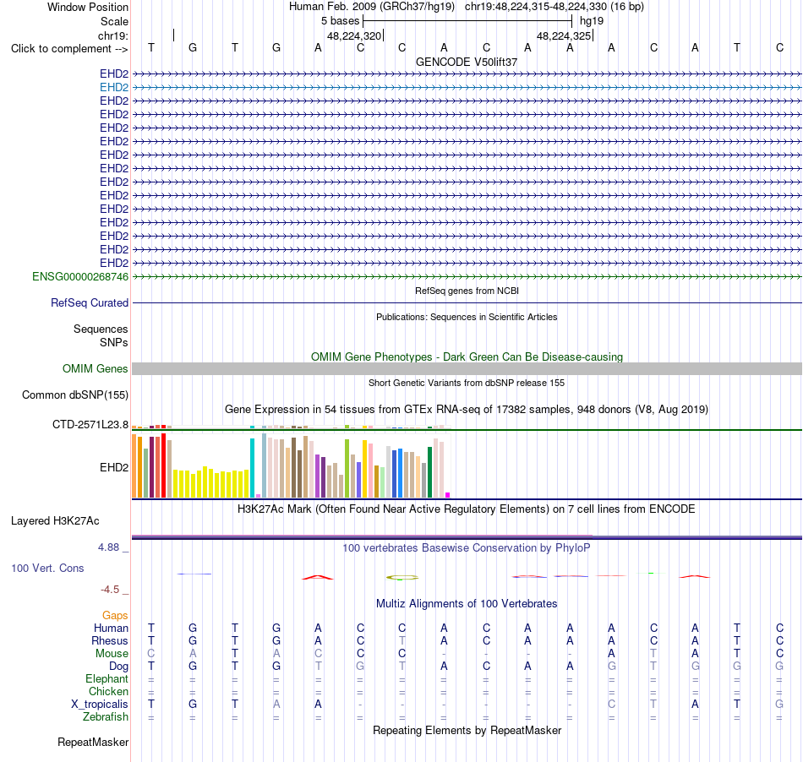Click the 100 Vert. Cons label

(47, 568)
